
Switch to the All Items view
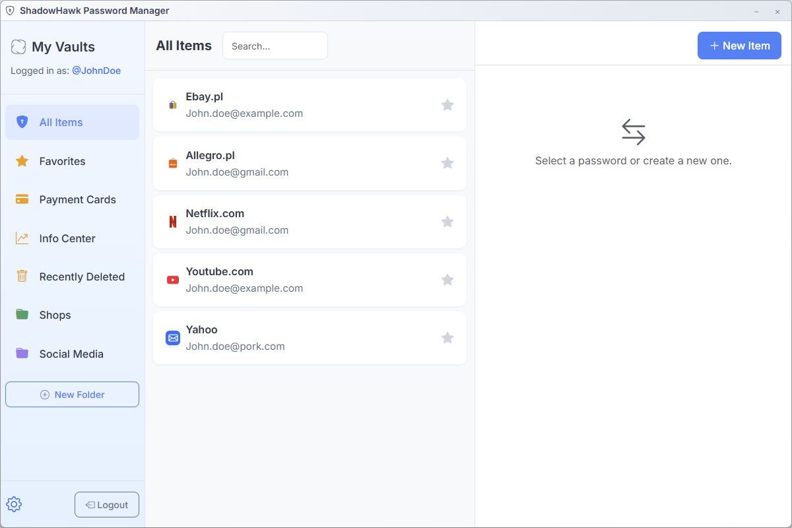pos(61,122)
